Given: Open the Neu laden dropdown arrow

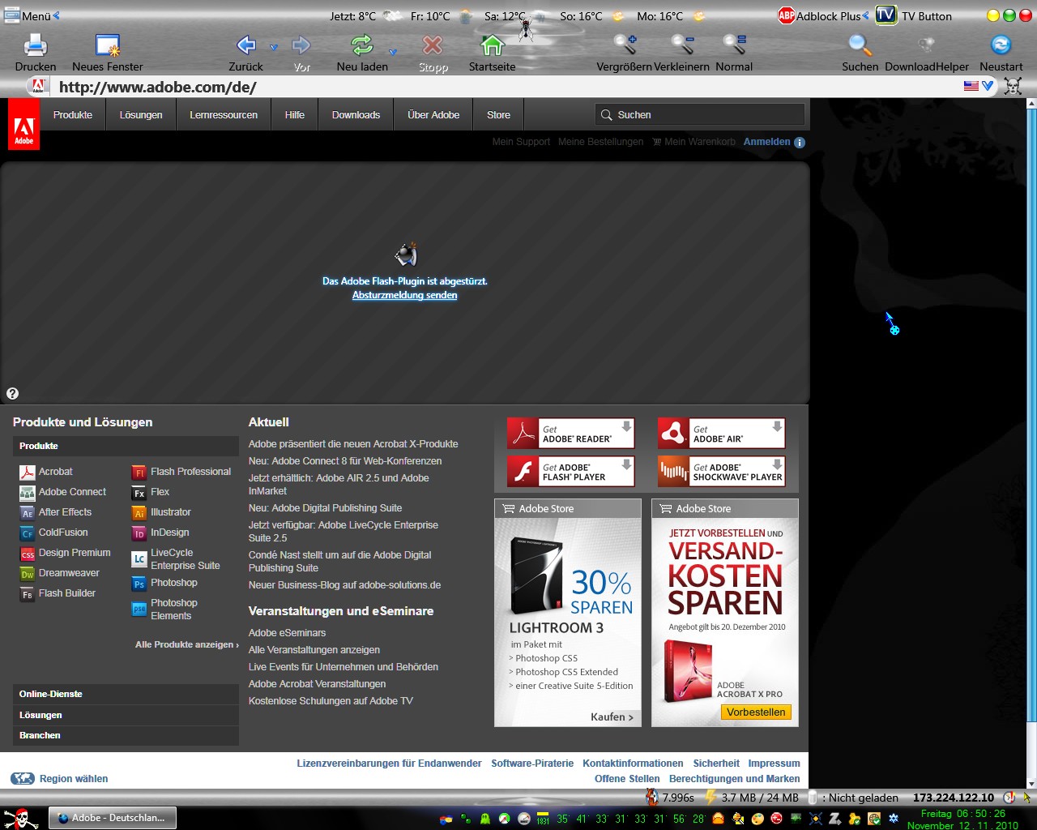Looking at the screenshot, I should click(393, 51).
